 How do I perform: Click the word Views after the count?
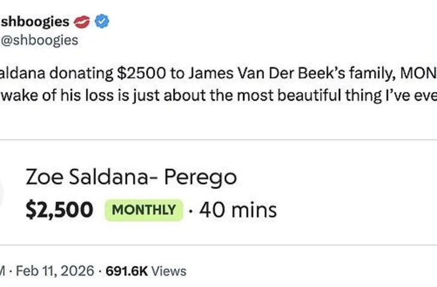point(169,271)
